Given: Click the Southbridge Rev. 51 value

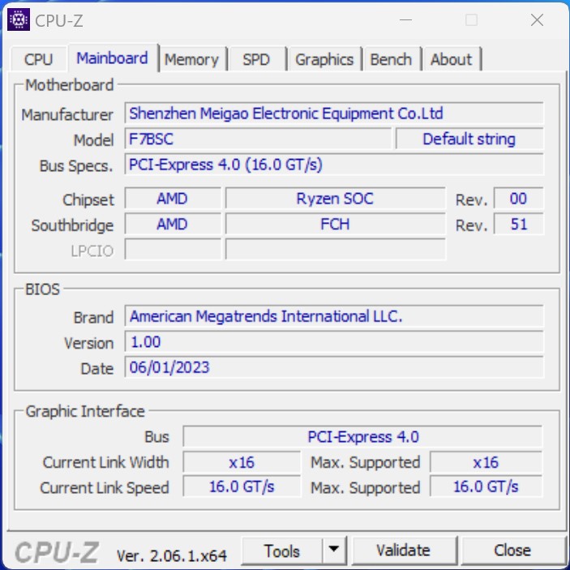Looking at the screenshot, I should 518,224.
